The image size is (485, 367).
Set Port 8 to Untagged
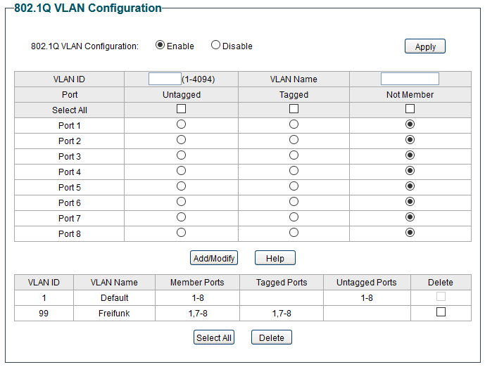pos(181,233)
